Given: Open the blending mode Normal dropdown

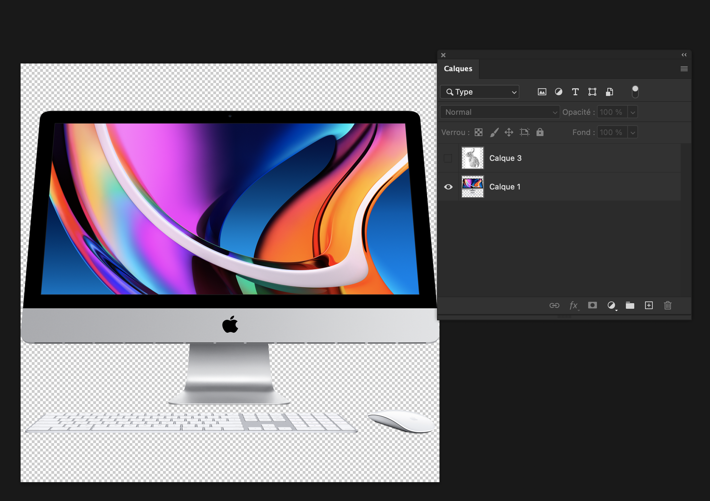Looking at the screenshot, I should [x=500, y=112].
